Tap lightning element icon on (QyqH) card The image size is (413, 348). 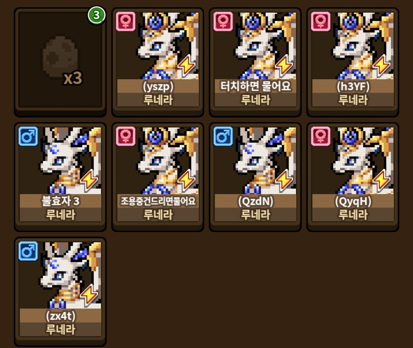(381, 180)
